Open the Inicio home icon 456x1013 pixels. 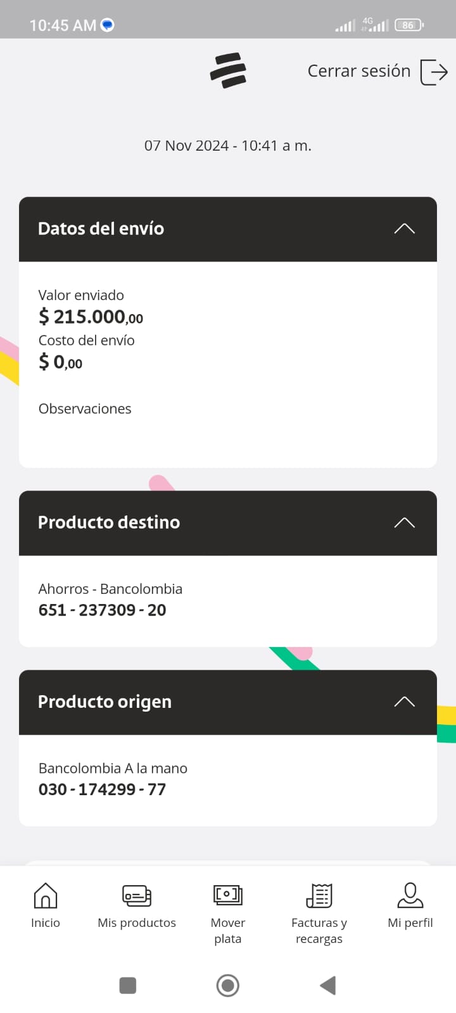pos(46,895)
